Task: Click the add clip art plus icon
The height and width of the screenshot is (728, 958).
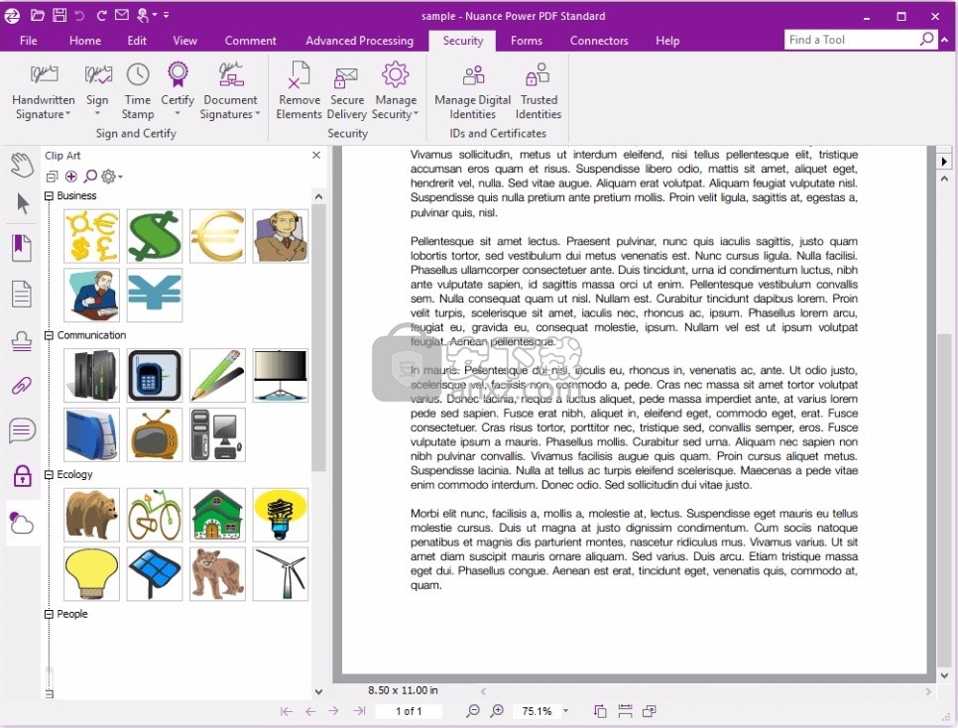Action: (70, 176)
